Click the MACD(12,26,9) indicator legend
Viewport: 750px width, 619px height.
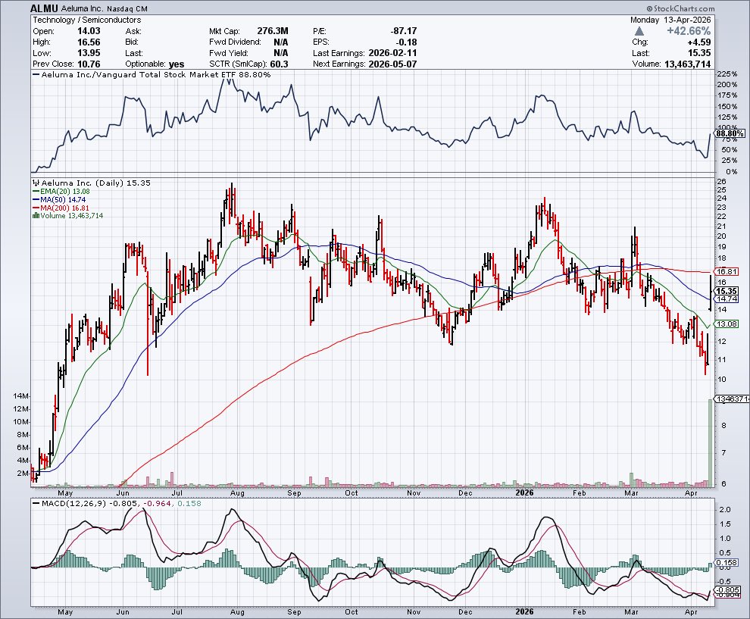click(117, 503)
